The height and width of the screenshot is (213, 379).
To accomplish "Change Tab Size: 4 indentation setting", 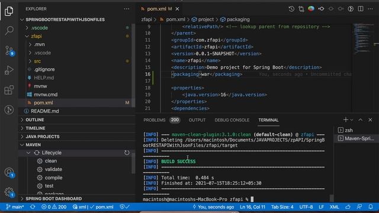I will click(x=282, y=207).
